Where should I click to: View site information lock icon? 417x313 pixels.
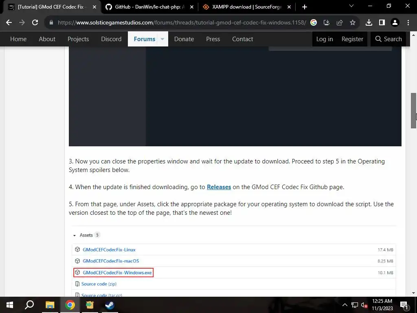[x=51, y=23]
